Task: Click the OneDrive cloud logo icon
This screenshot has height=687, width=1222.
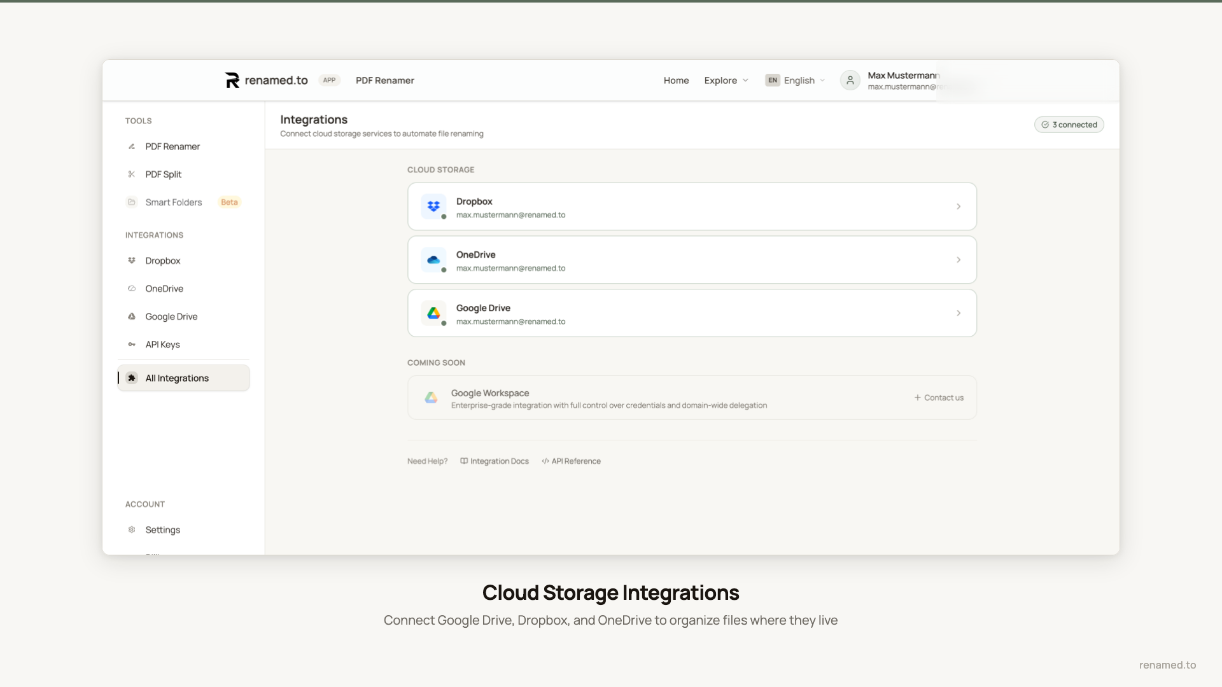Action: pyautogui.click(x=433, y=260)
